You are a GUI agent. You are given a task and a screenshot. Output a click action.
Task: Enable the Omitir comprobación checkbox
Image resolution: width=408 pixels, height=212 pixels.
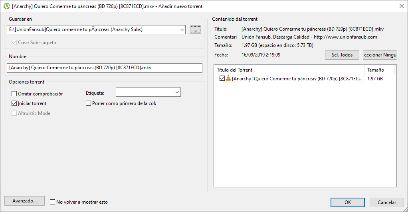(x=14, y=94)
